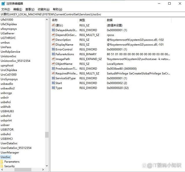Click the DWORD icon beside Start value
Viewport: 185px width, 172px height.
(x=53, y=83)
